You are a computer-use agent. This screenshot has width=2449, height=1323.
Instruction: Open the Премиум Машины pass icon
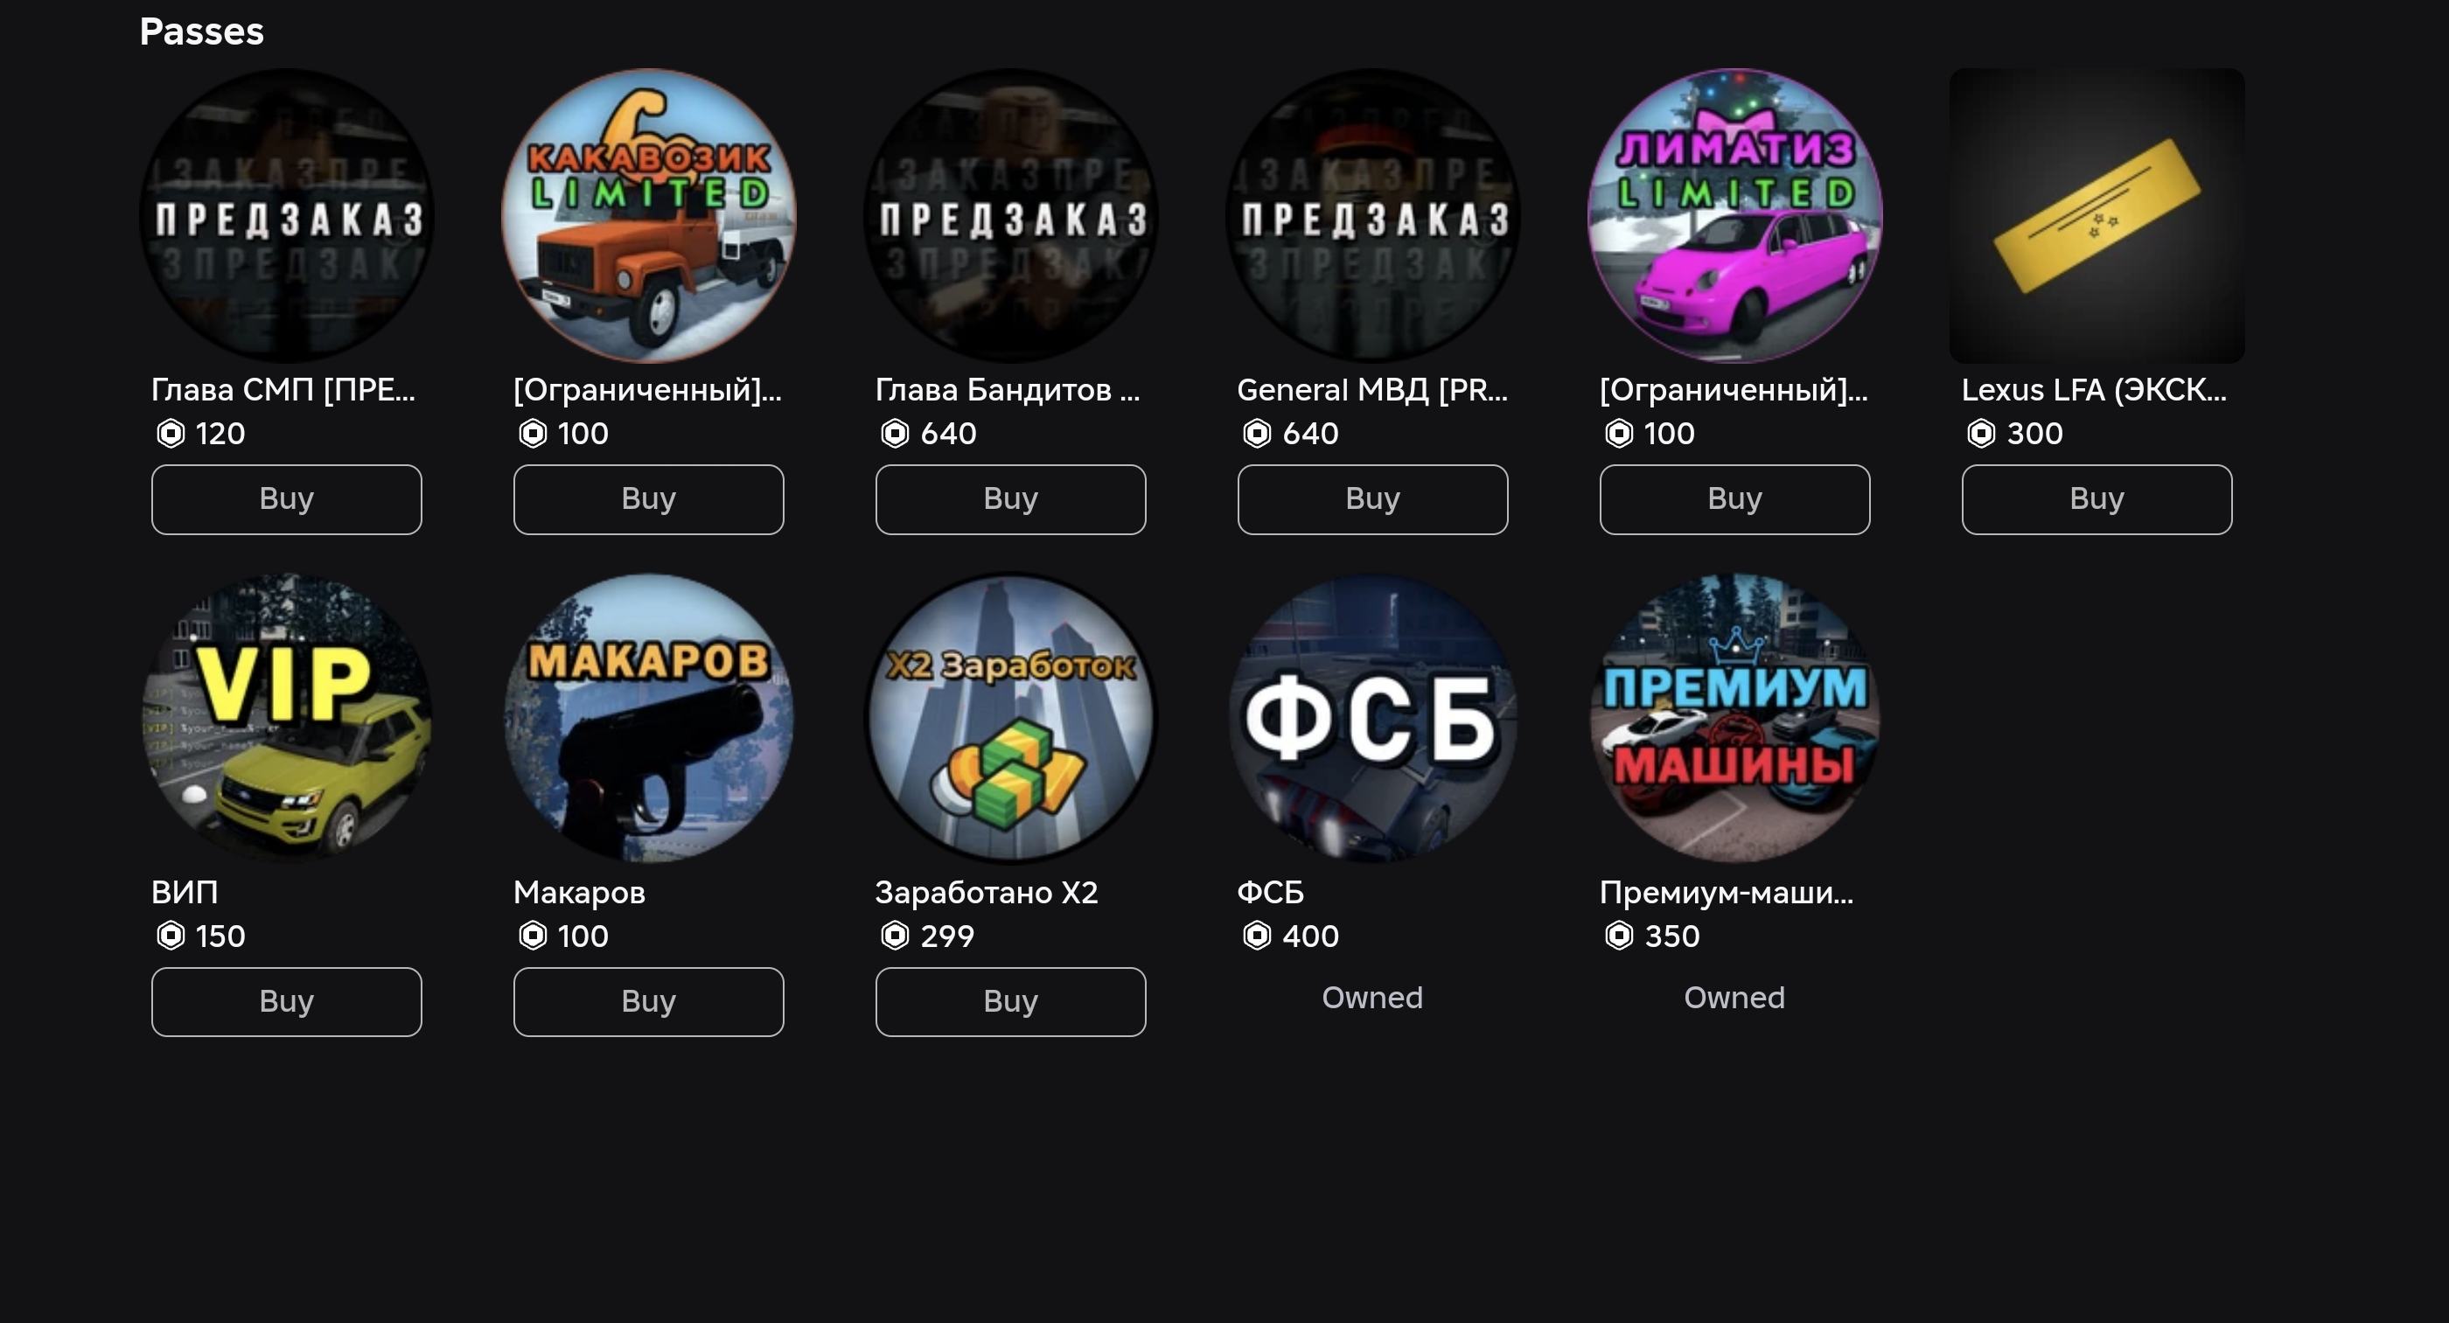point(1735,719)
